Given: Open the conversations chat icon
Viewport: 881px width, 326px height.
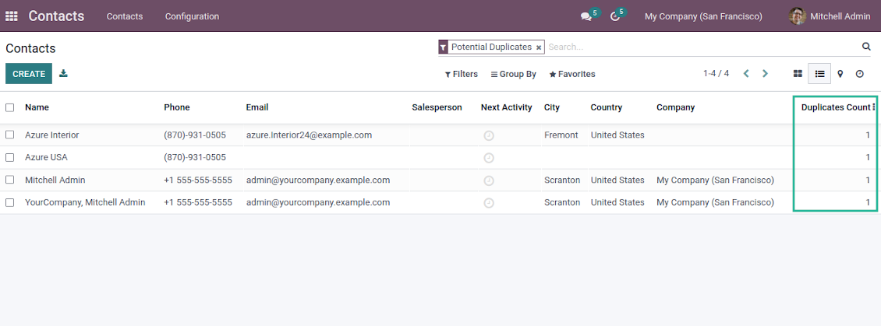Looking at the screenshot, I should [x=586, y=16].
